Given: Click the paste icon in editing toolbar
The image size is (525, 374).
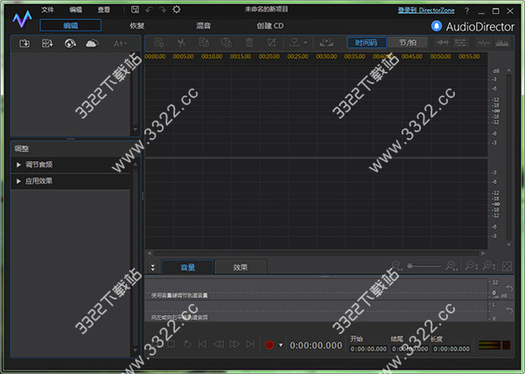Looking at the screenshot, I should point(227,43).
